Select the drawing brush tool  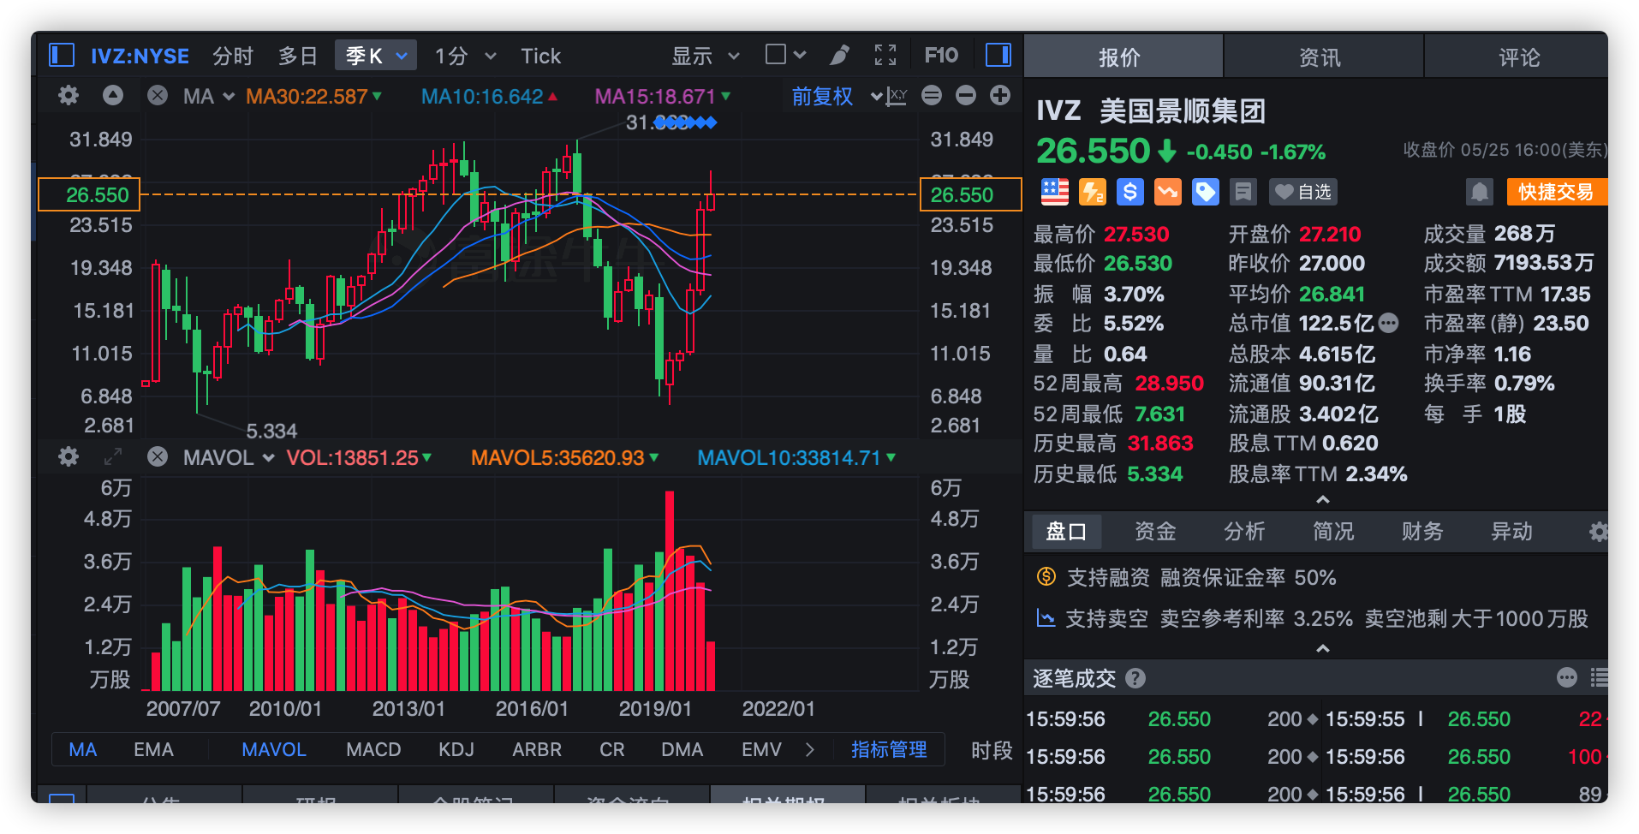point(840,56)
